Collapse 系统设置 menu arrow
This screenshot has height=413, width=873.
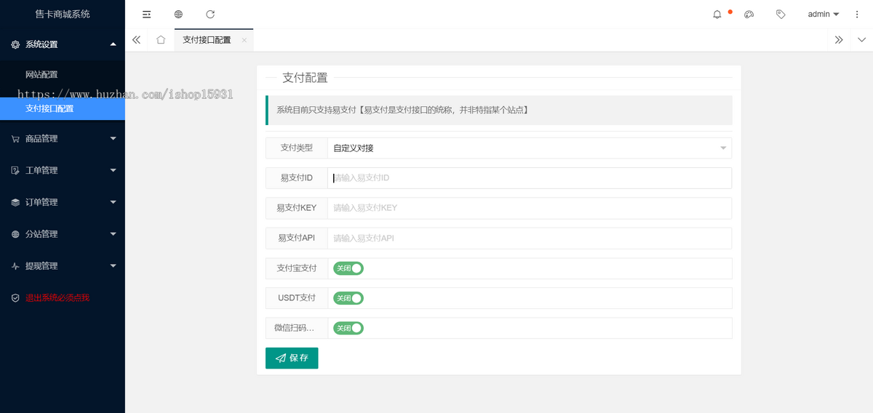113,44
